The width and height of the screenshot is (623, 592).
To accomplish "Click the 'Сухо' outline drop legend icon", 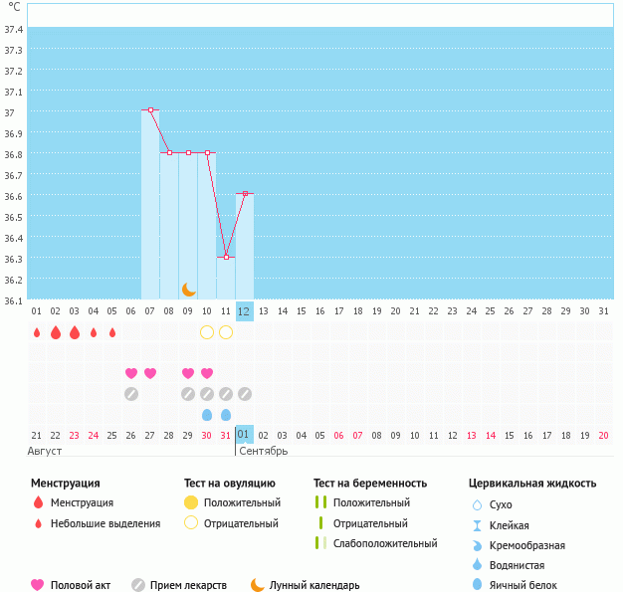I will (477, 504).
